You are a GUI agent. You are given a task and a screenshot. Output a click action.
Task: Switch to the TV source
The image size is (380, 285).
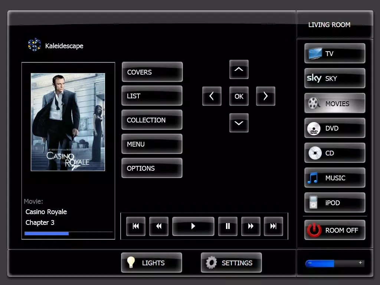[335, 53]
